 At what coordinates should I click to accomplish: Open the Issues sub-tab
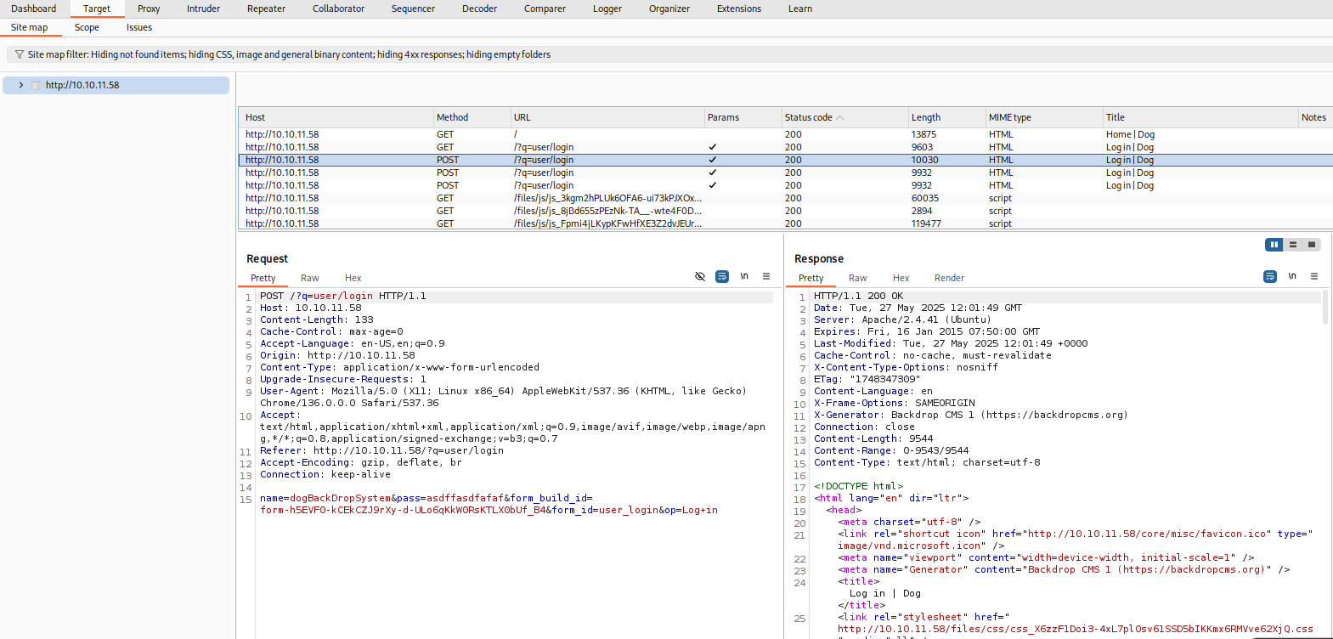(139, 27)
